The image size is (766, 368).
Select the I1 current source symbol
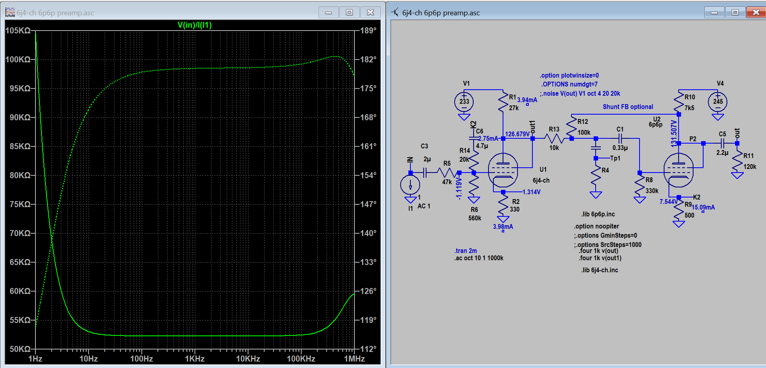point(410,185)
